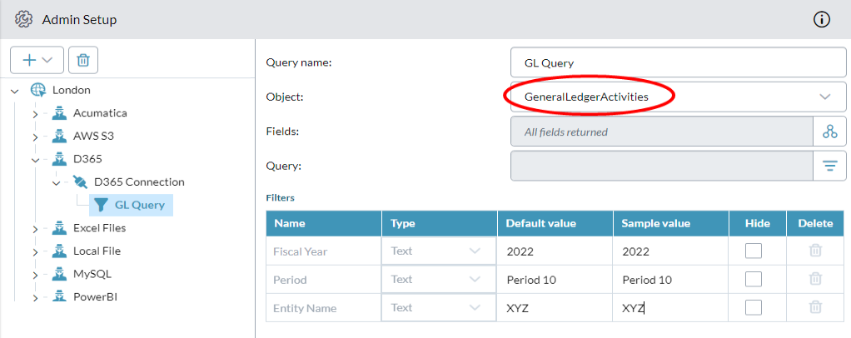Check Hide for Period filter
The width and height of the screenshot is (851, 338).
click(754, 279)
